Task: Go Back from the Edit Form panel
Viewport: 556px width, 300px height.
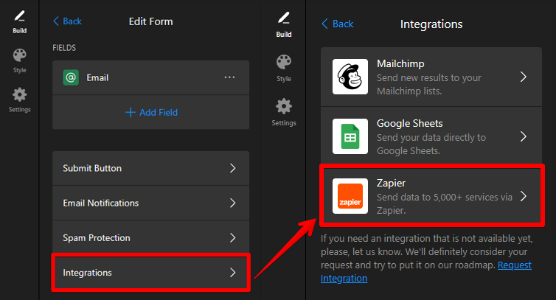Action: (67, 21)
